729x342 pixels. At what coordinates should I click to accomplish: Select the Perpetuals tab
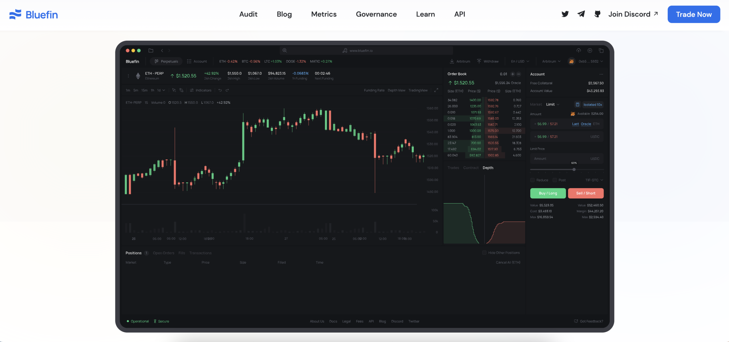(166, 61)
